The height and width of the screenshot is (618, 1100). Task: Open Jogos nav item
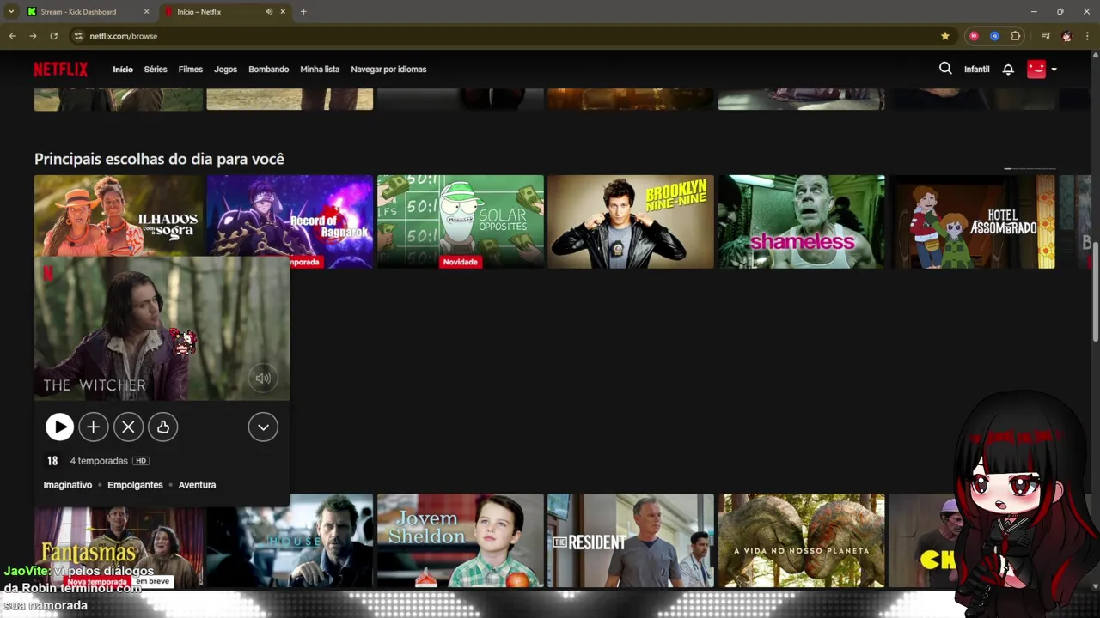tap(225, 70)
